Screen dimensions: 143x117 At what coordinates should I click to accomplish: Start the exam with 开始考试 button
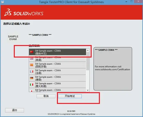click(x=70, y=96)
